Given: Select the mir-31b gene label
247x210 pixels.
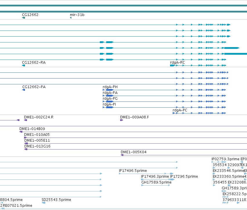Looking at the screenshot, I should pos(77,15).
